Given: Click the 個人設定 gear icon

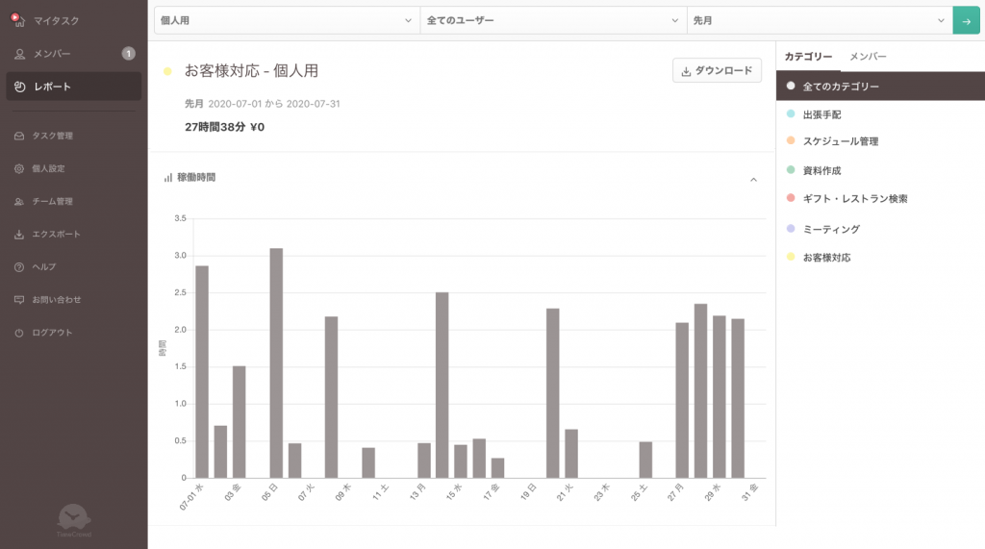Looking at the screenshot, I should coord(19,169).
